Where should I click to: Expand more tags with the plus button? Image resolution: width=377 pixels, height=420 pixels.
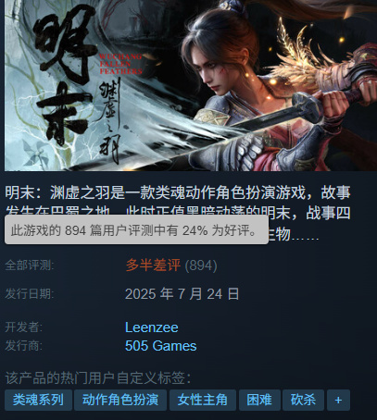[x=338, y=400]
